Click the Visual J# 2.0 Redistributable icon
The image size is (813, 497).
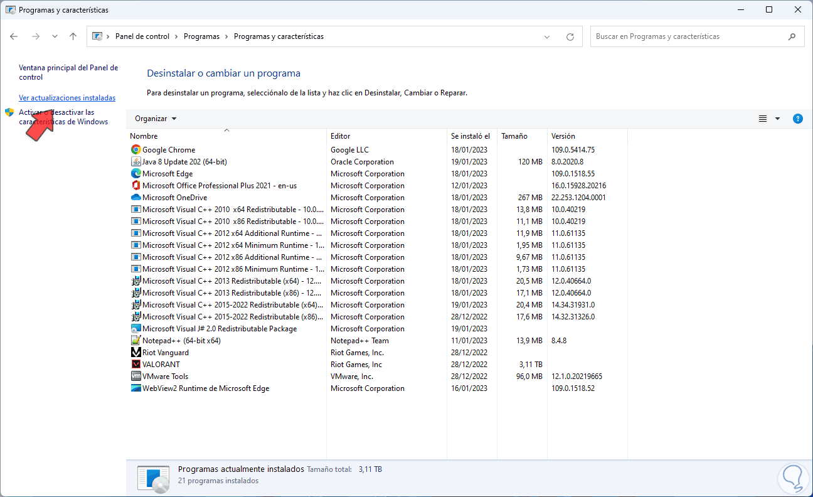[x=136, y=329]
